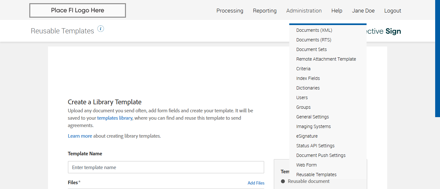Click the Place FI Logo Here box
Viewport: 440px width, 189px height.
[x=78, y=10]
